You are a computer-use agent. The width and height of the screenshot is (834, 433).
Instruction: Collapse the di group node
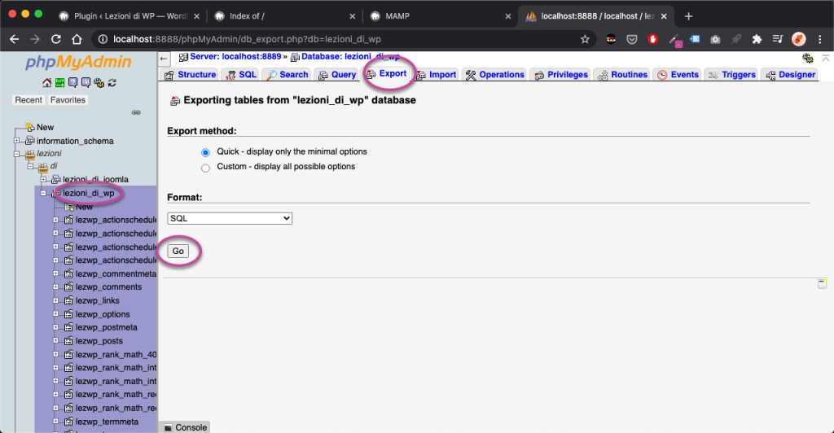pyautogui.click(x=30, y=166)
